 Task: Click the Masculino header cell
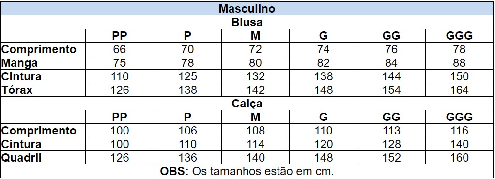[247, 9]
